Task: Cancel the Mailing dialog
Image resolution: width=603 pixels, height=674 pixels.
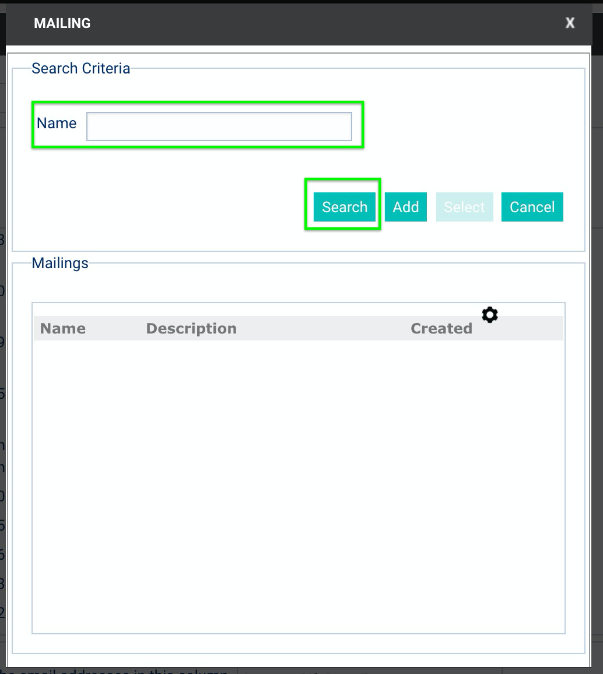Action: 532,207
